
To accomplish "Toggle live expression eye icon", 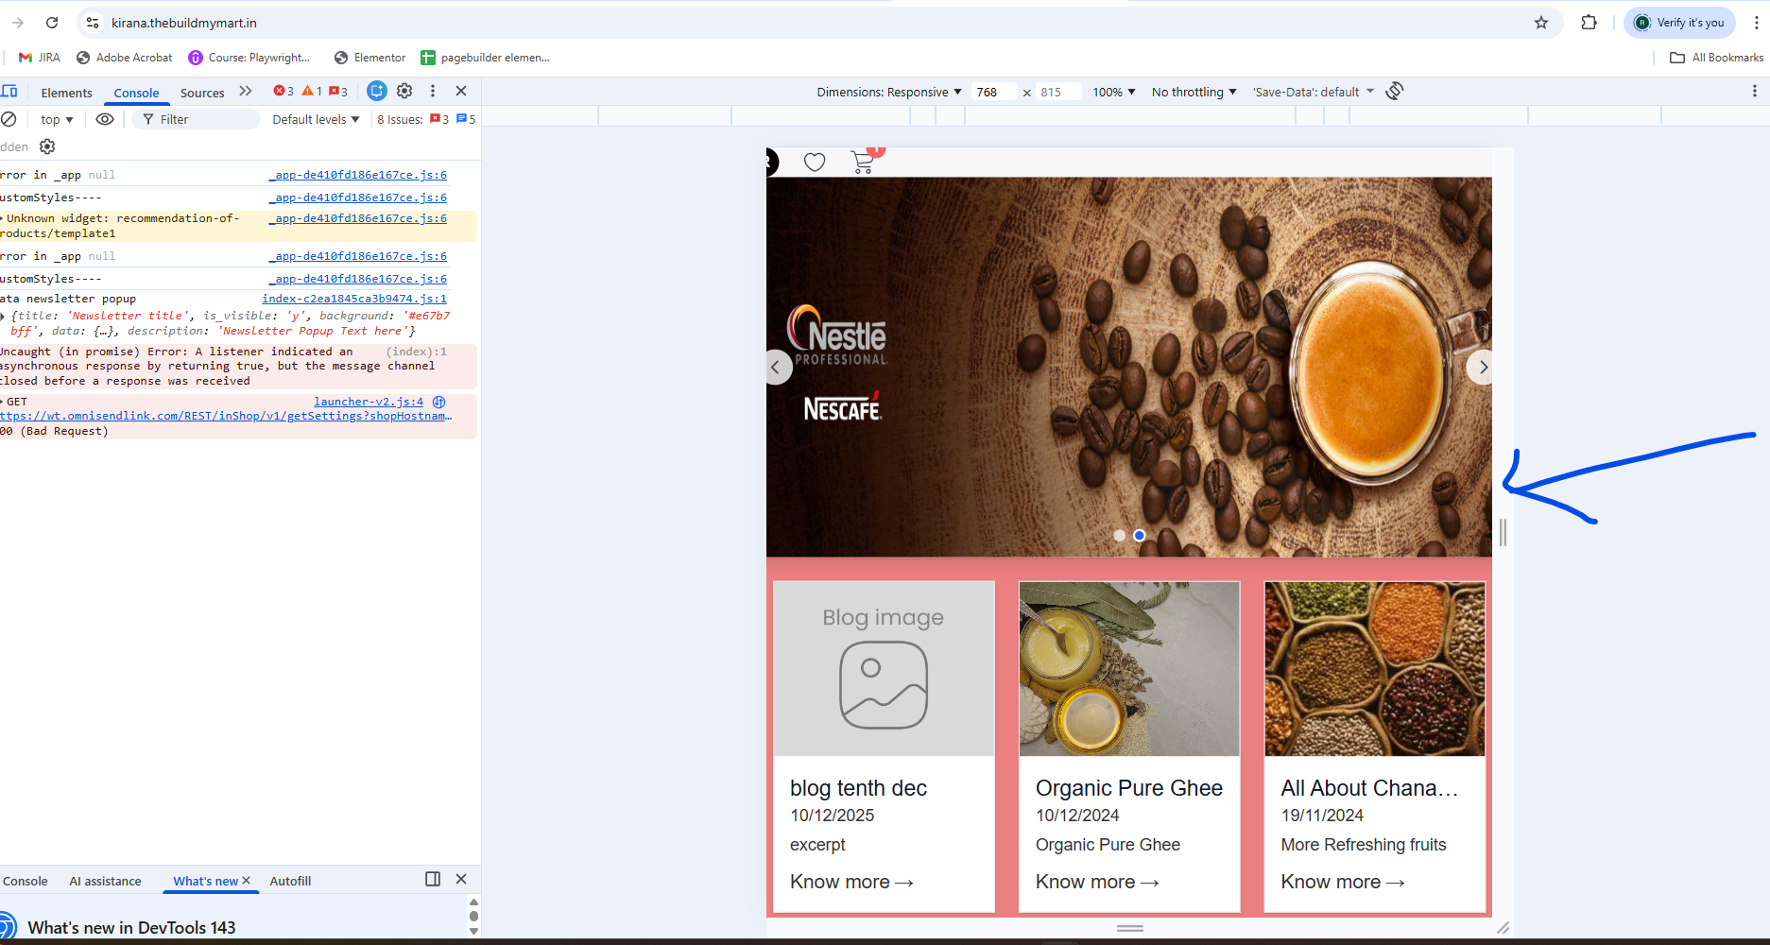I will pyautogui.click(x=105, y=119).
